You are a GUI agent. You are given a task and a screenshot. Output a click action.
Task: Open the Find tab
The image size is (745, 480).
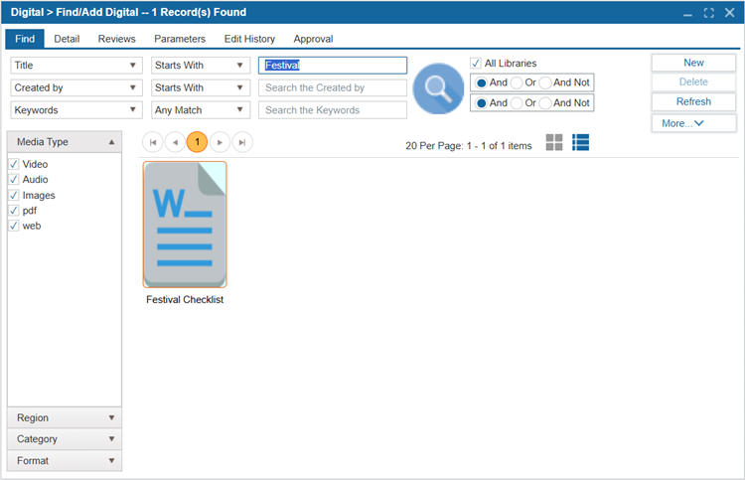(25, 39)
